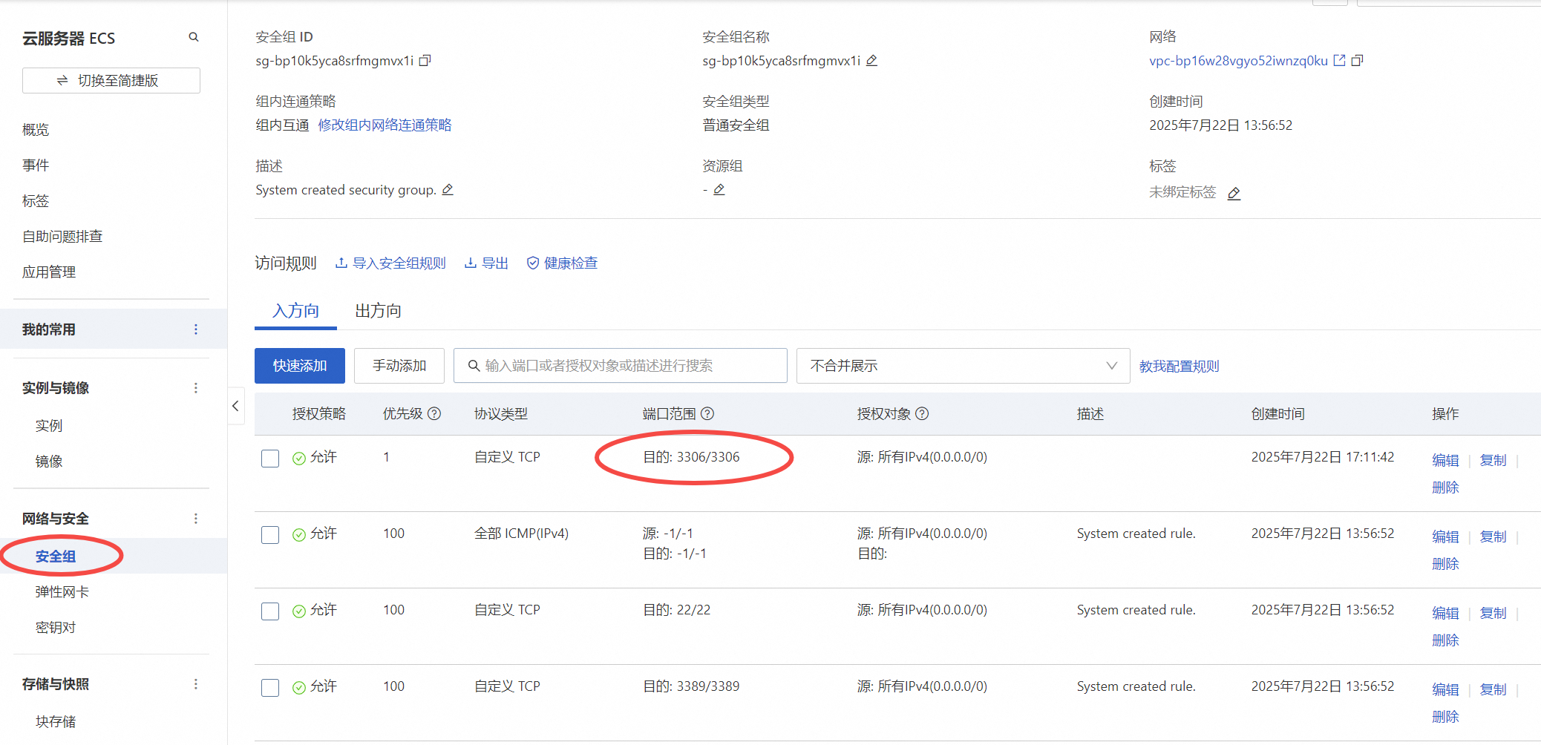
Task: Copy the port 3306 rule
Action: pos(1493,461)
